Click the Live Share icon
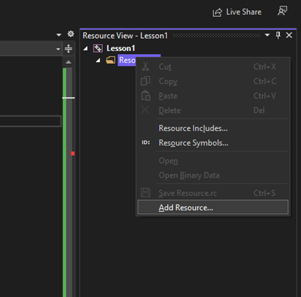Screen dimensions: 301x297 tap(217, 12)
